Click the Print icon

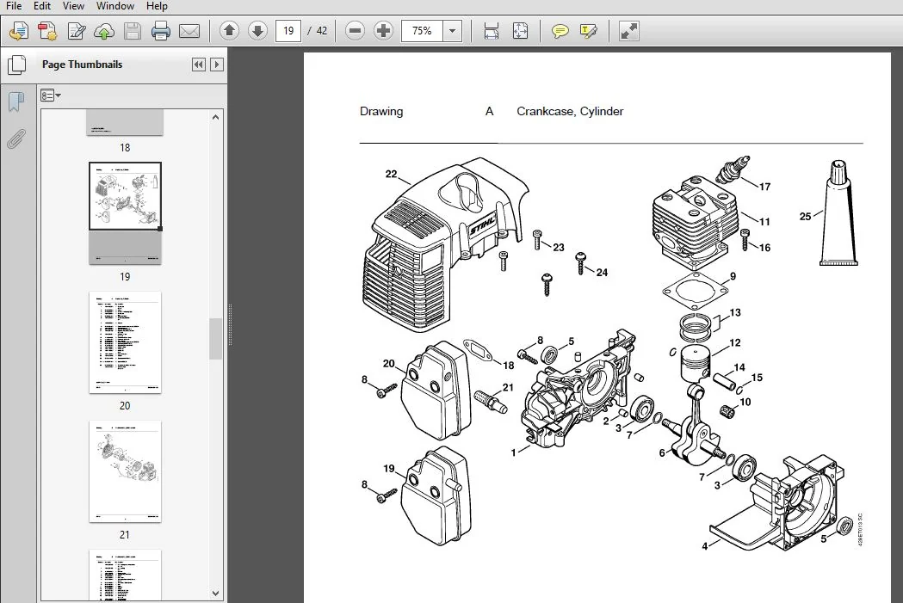[x=161, y=31]
